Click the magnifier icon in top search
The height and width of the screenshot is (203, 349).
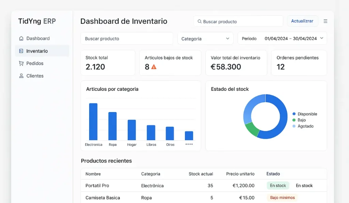click(x=199, y=21)
